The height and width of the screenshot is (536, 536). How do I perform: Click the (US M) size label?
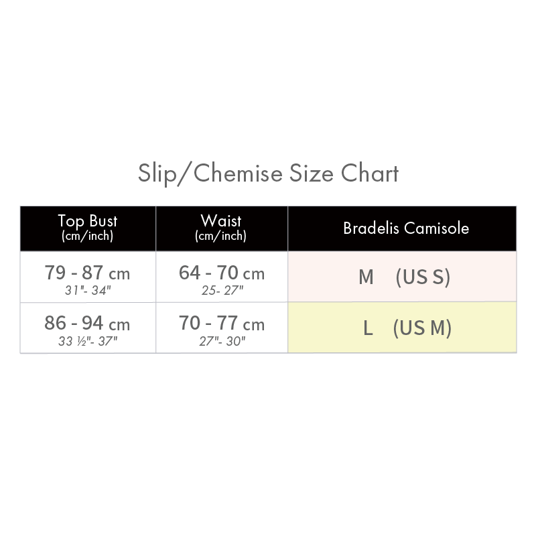[422, 328]
